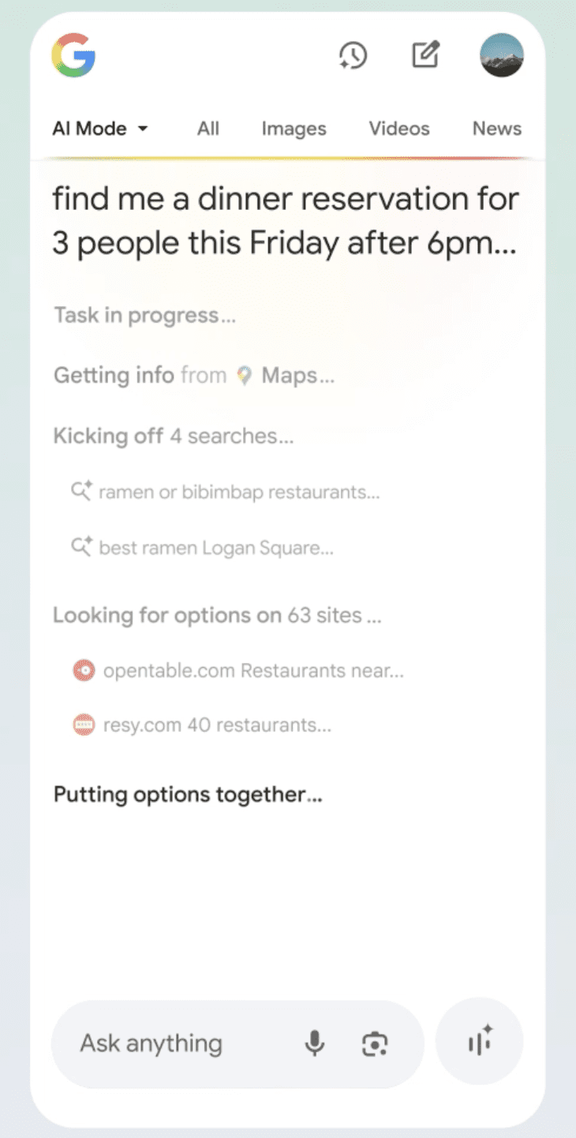
Task: Launch live voice mode sparkle button
Action: tap(480, 1043)
